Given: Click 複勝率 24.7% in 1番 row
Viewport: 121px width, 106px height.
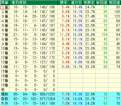Looking at the screenshot, I should pos(90,7).
